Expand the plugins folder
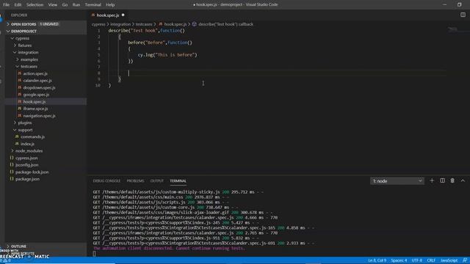Screen dimensions: 470x264 point(24,122)
